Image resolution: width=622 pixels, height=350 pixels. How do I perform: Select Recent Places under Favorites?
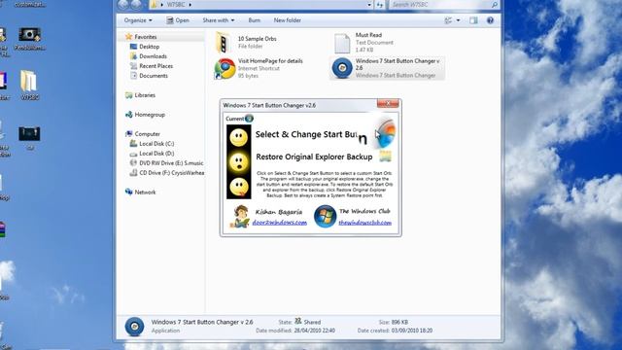coord(155,66)
